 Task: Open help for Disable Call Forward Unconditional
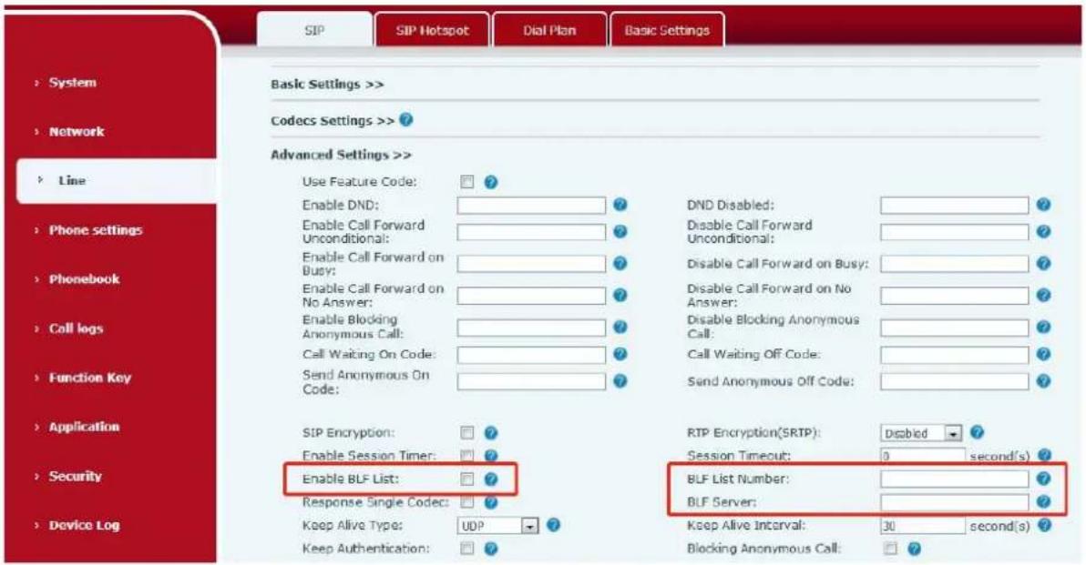1044,232
